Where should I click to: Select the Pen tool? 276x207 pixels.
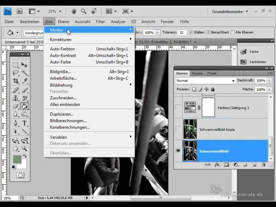point(16,123)
